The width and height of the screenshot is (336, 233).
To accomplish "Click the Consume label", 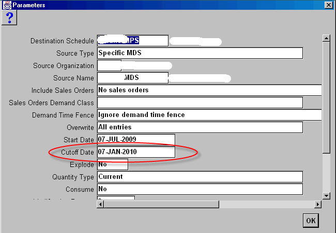I will click(x=80, y=189).
